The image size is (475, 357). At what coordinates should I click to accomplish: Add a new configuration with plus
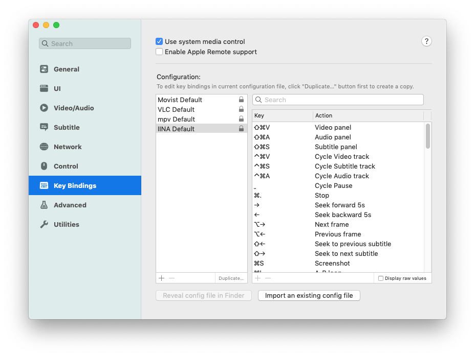[x=162, y=278]
